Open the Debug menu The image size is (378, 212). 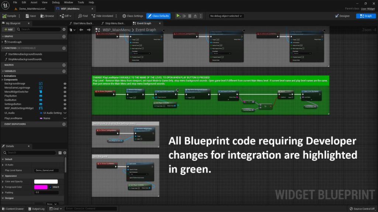pos(56,2)
